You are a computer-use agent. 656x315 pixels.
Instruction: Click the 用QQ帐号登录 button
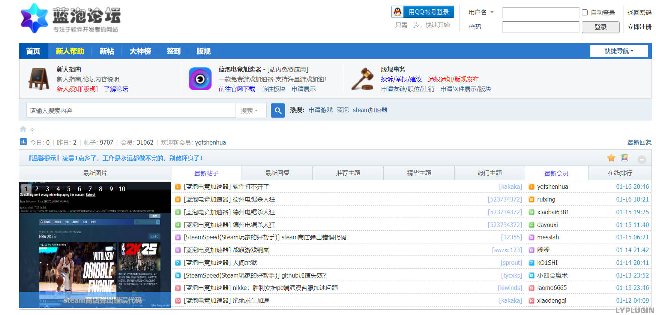coord(423,12)
